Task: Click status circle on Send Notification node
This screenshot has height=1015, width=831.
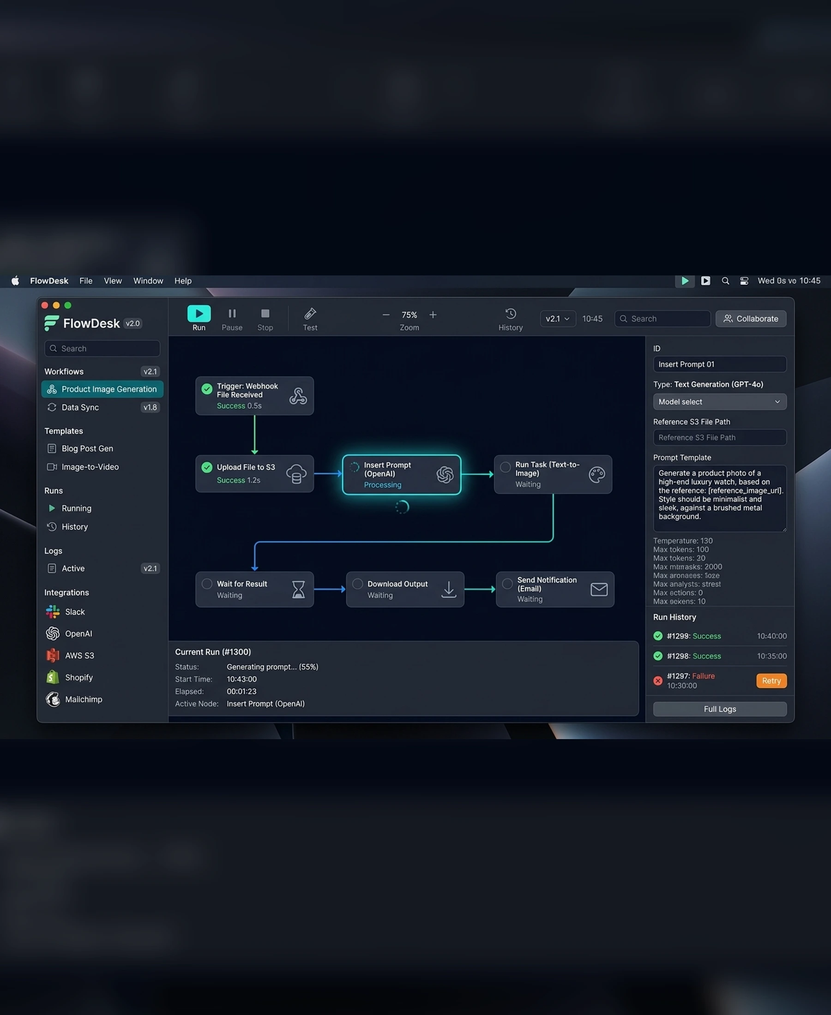Action: click(507, 584)
